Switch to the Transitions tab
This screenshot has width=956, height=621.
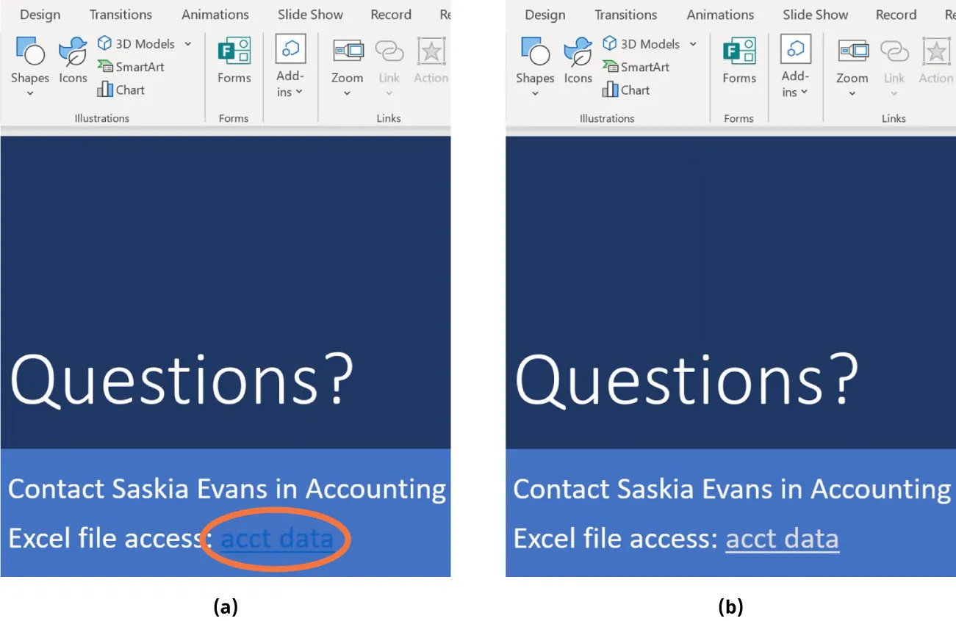(x=121, y=14)
